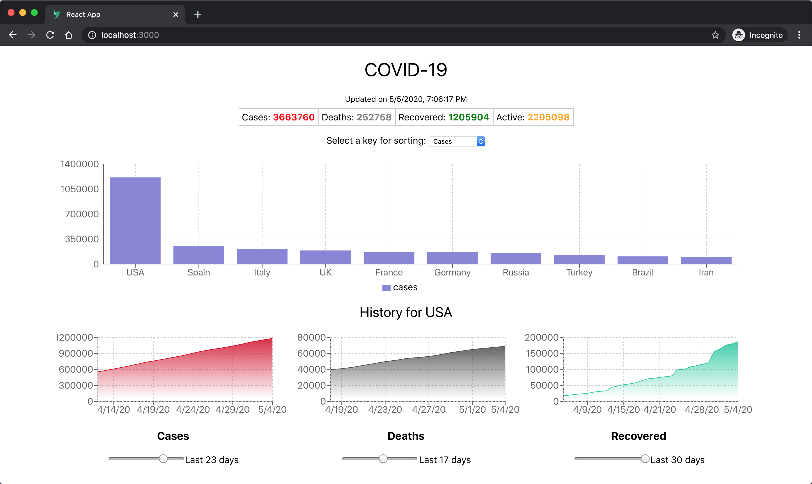Click the Spain bar in chart
This screenshot has height=484, width=812.
198,255
